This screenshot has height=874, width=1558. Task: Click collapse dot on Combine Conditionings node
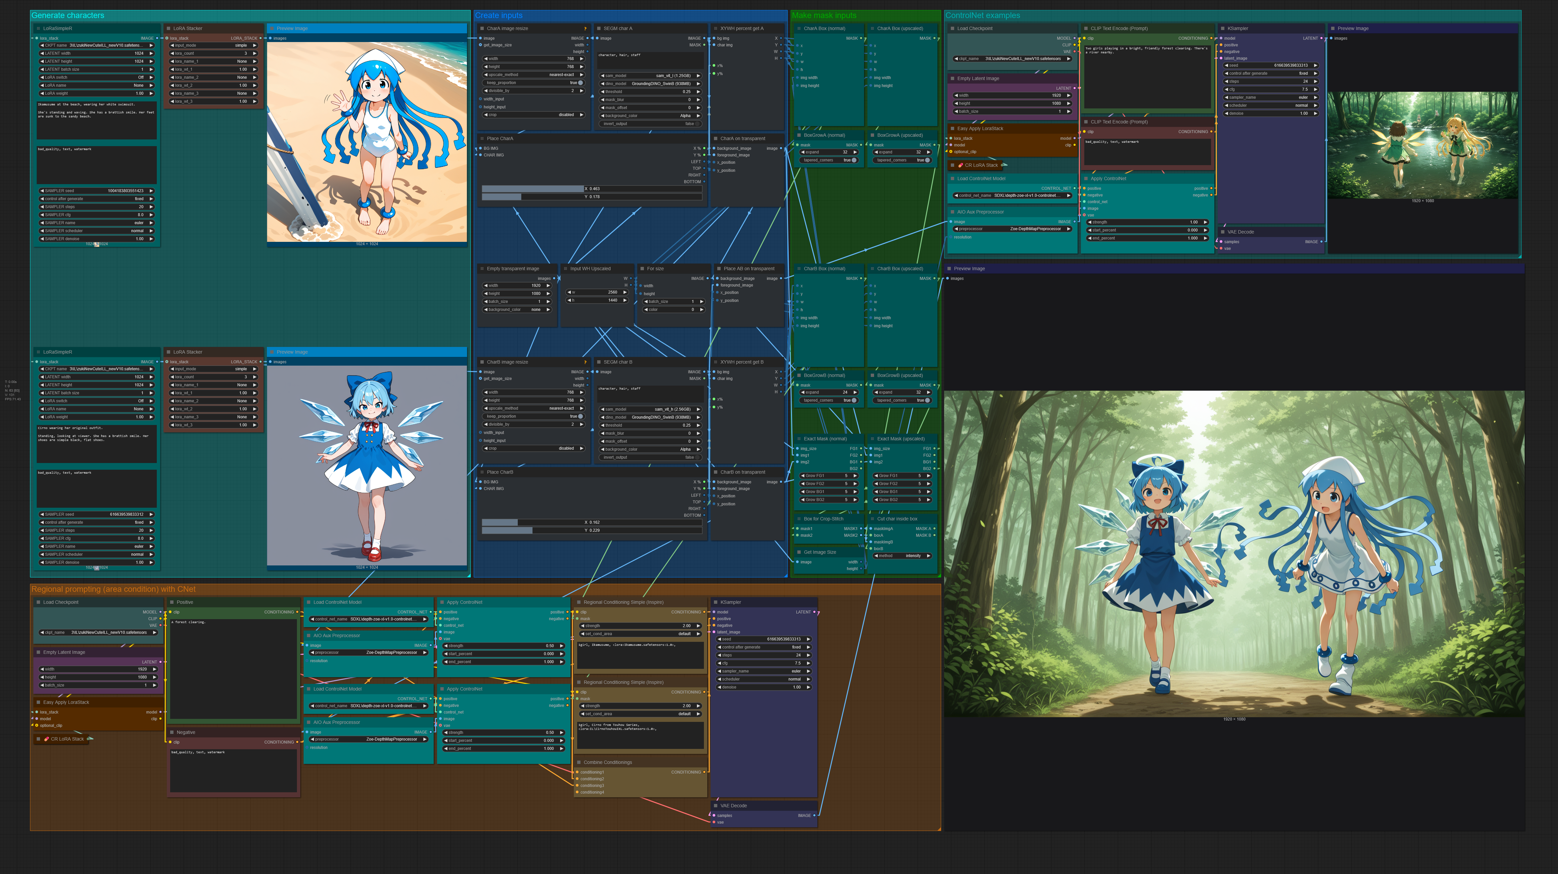point(578,762)
